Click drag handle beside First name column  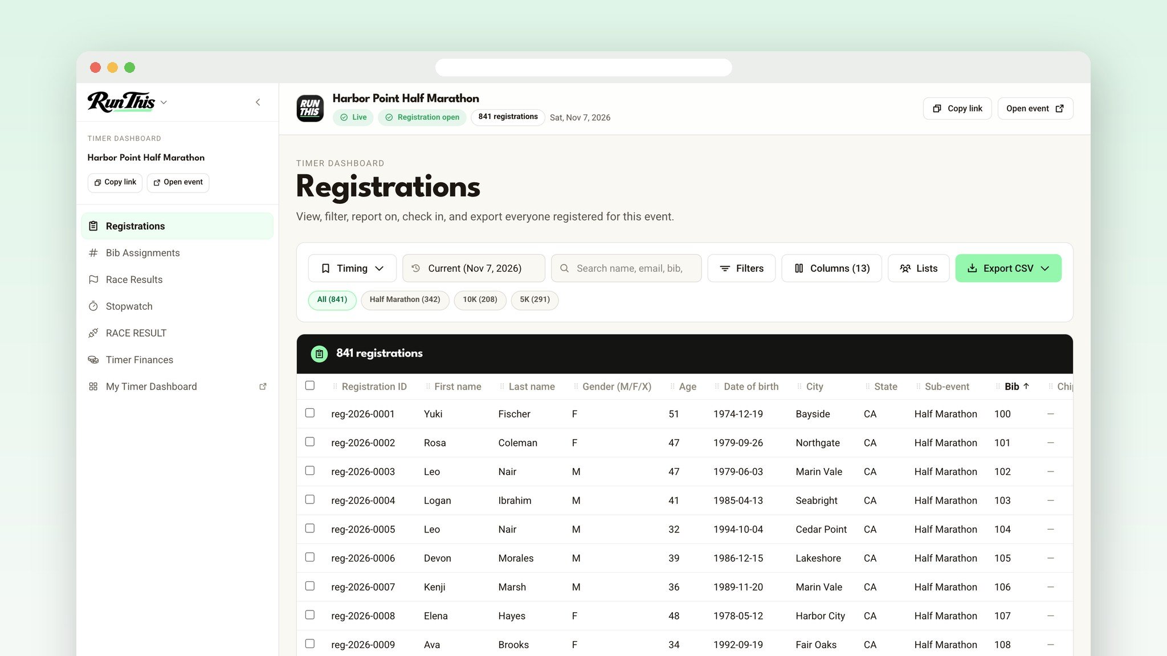pyautogui.click(x=428, y=387)
